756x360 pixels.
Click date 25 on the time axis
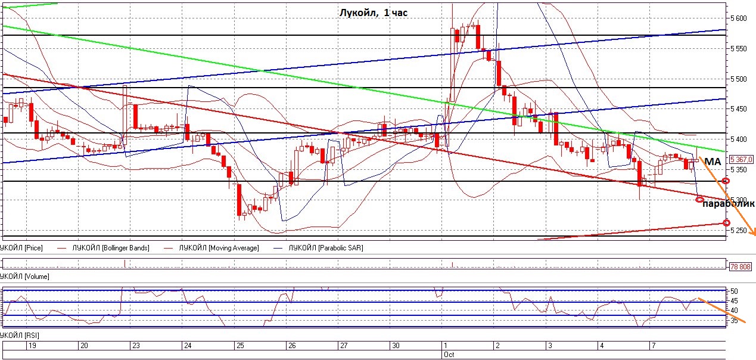239,346
